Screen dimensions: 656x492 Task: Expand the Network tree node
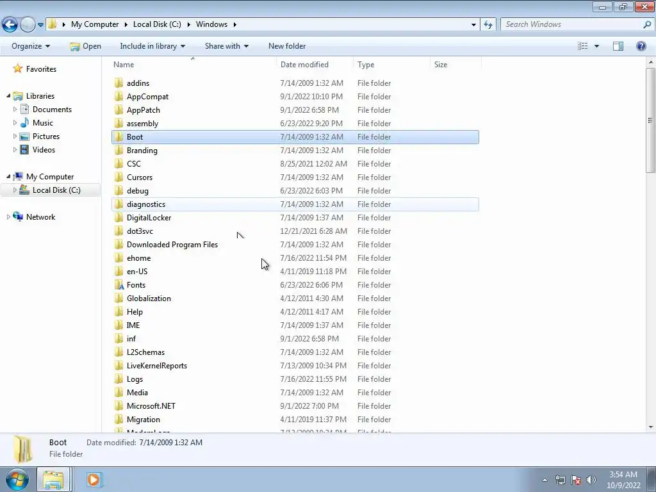[8, 217]
